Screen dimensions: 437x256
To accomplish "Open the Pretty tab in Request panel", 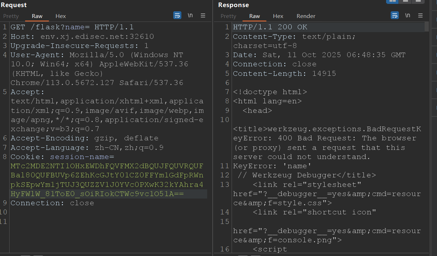I will tap(11, 16).
